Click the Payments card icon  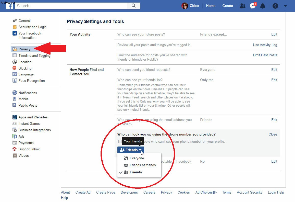click(15, 143)
